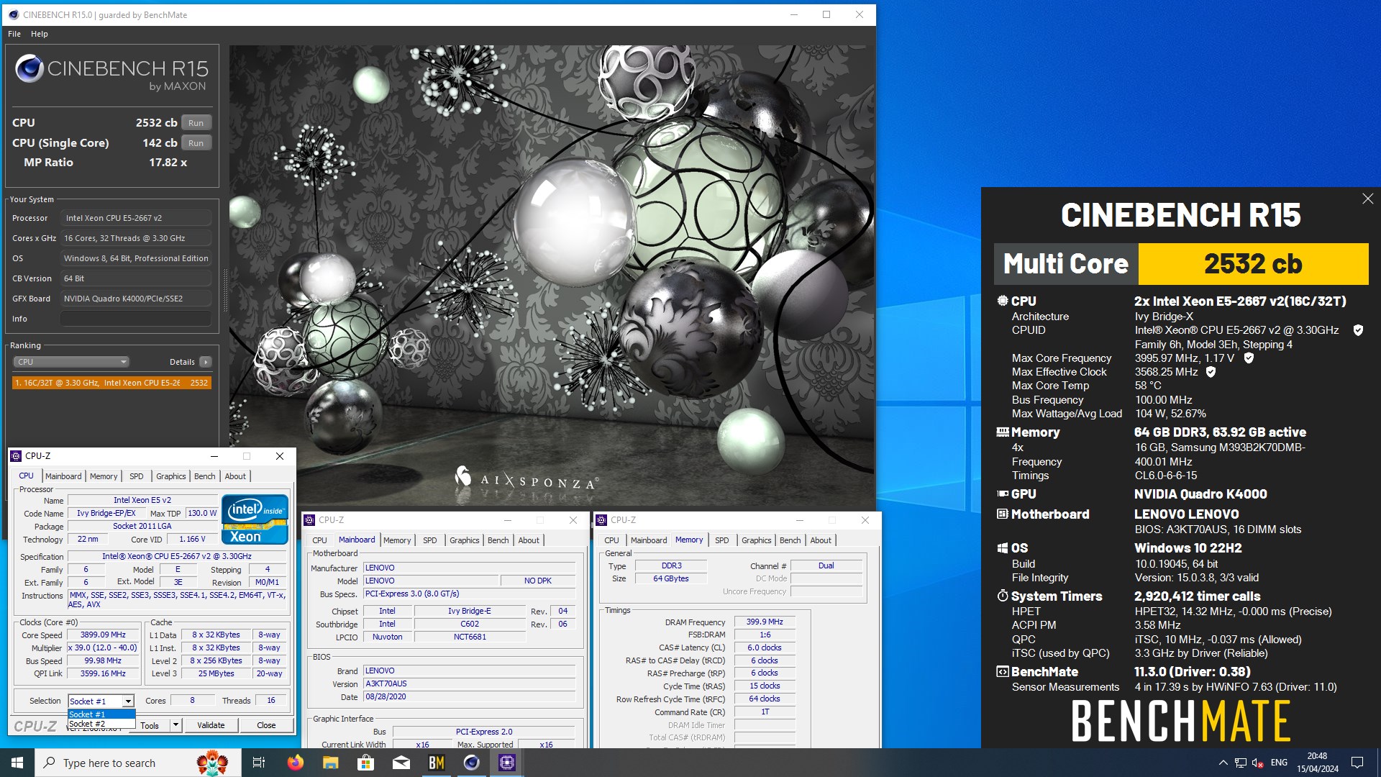Click the taskbar search box
Screen dimensions: 1381x777
click(x=138, y=763)
